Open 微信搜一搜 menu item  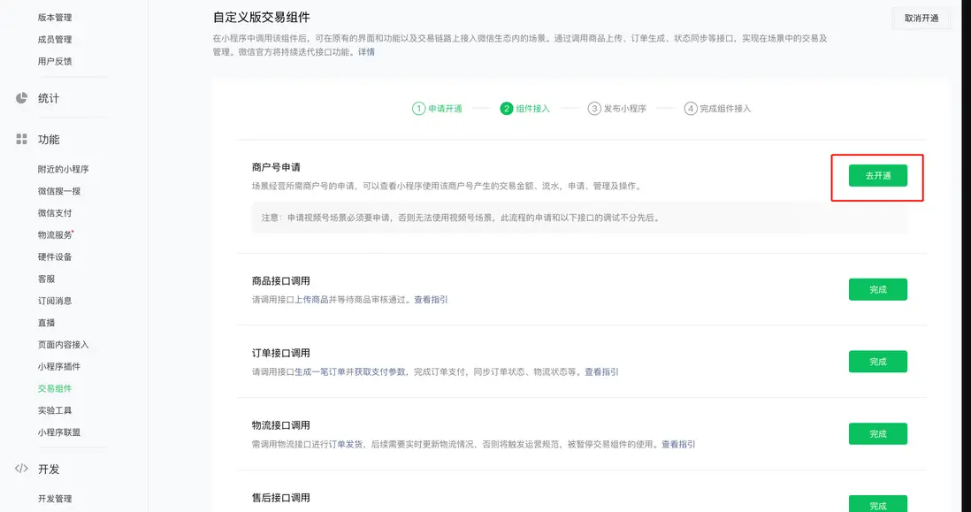pyautogui.click(x=59, y=191)
